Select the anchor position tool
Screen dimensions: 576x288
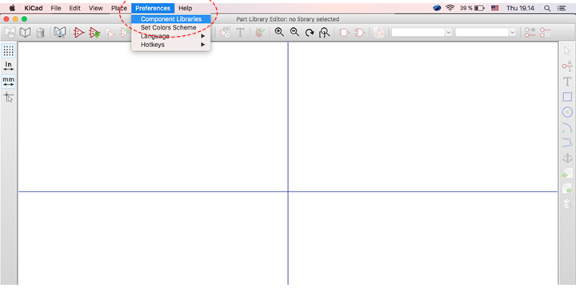coord(567,158)
